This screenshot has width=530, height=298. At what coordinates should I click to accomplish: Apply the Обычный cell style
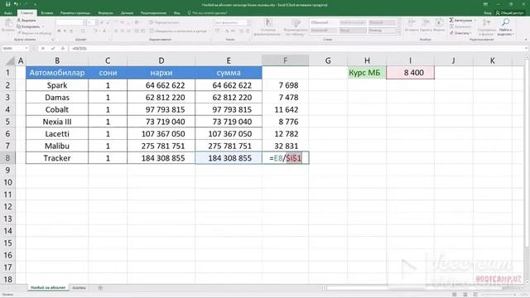(x=324, y=22)
